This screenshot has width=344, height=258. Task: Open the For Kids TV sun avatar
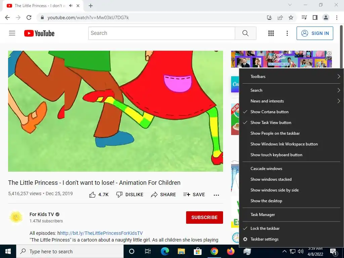tap(16, 217)
